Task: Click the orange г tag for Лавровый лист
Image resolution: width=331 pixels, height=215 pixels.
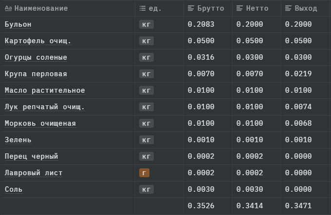Action: [144, 173]
